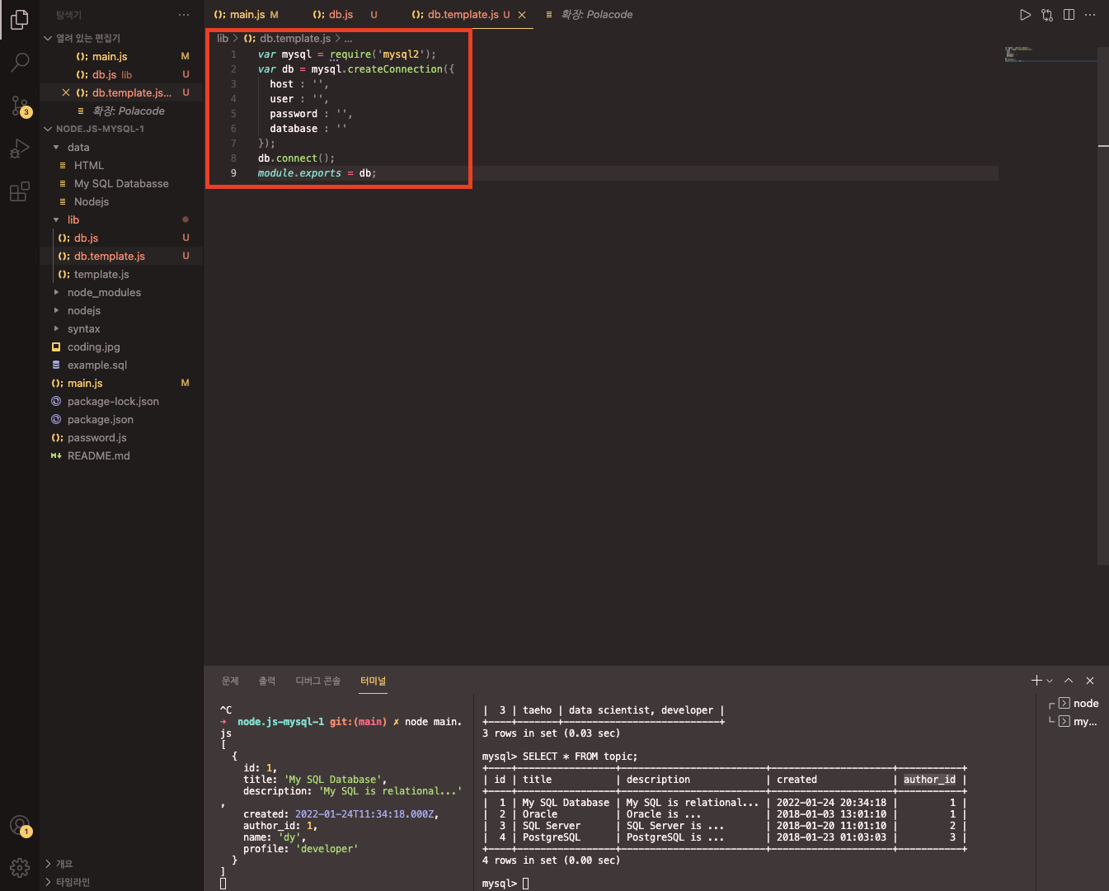The width and height of the screenshot is (1109, 891).
Task: Maximize the panel with up chevron
Action: pyautogui.click(x=1069, y=681)
